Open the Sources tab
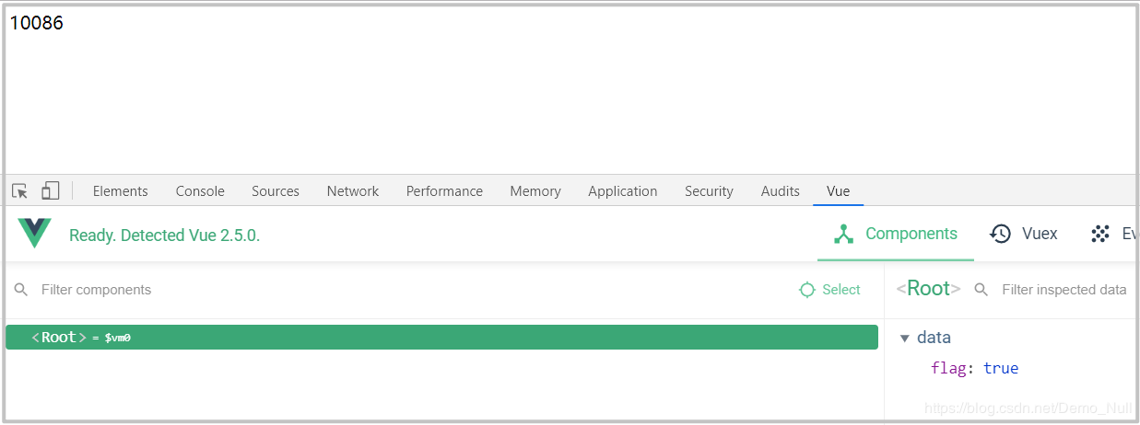 [276, 191]
